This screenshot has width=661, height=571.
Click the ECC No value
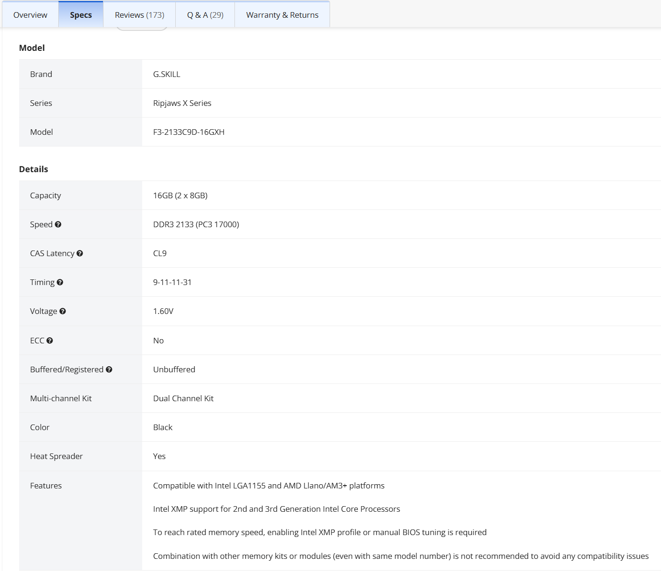pos(158,341)
